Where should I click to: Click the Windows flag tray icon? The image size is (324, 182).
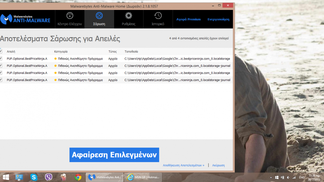[277, 177]
